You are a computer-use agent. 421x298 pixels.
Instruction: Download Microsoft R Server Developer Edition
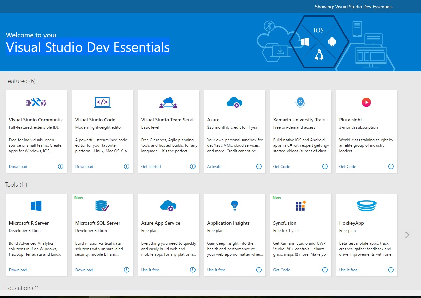18,270
